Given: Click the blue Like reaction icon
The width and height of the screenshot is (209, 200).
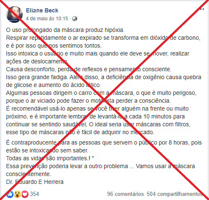Looking at the screenshot, I should tap(10, 194).
